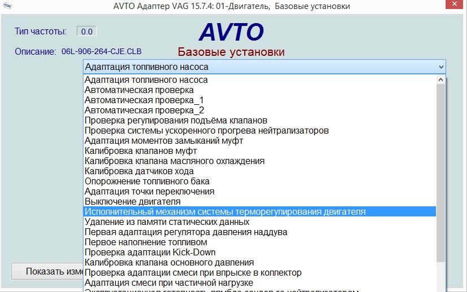Viewport: 467px width, 292px height.
Task: Pick Первая адаптация регулятора давления наддува
Action: click(x=259, y=232)
